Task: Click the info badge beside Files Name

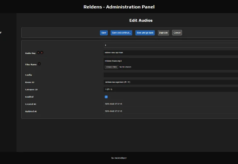Action: pyautogui.click(x=39, y=64)
